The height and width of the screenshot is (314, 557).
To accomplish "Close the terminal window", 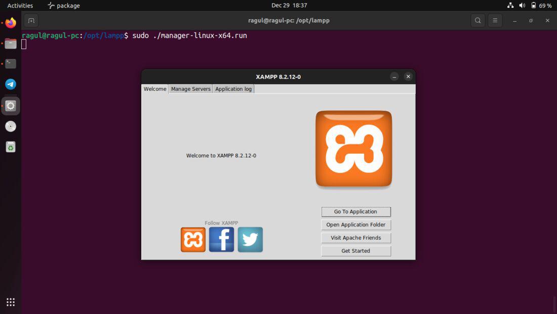I will (547, 21).
